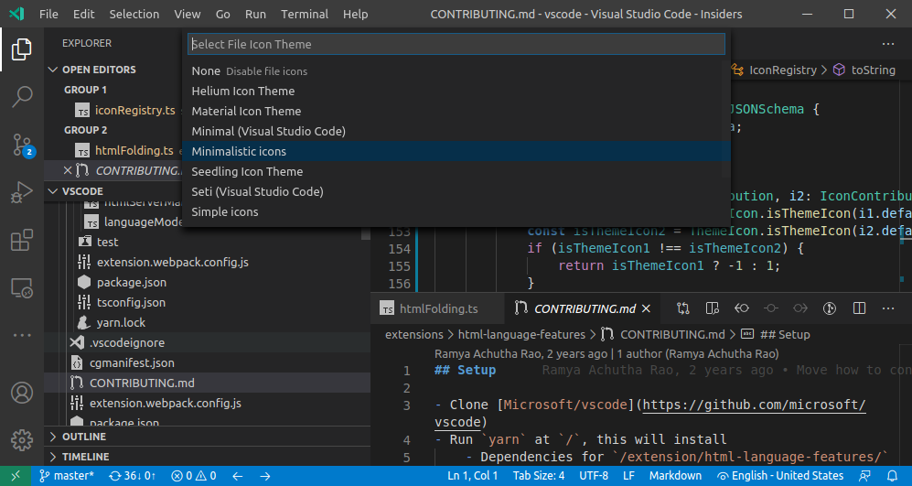Click the master branch status button
Viewport: 912px width, 486px height.
point(67,476)
